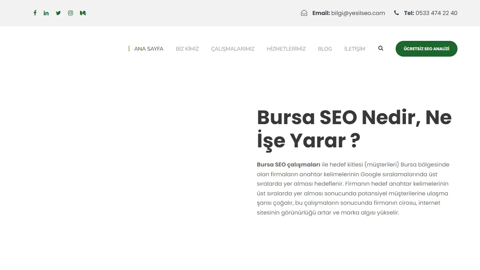The height and width of the screenshot is (270, 480).
Task: Open the Twitter social icon
Action: click(x=58, y=13)
